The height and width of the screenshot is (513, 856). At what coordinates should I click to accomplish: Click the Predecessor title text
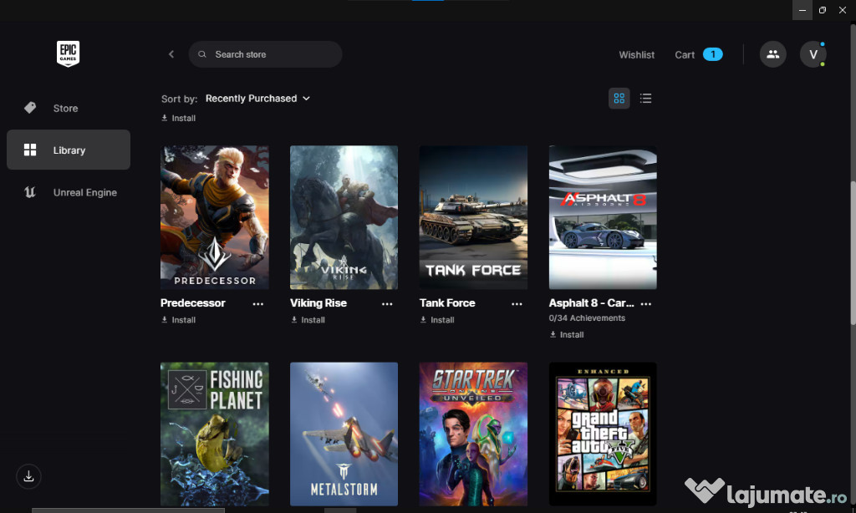pos(193,303)
